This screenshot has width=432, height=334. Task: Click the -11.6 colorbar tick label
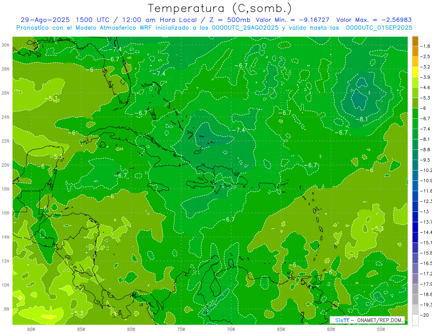pos(426,191)
